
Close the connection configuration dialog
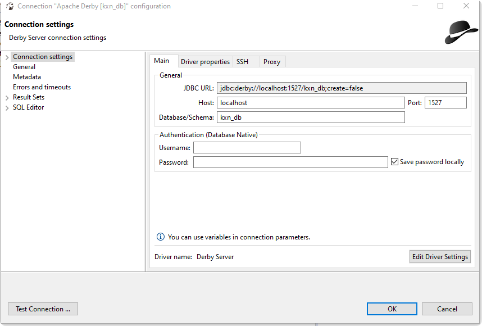(466, 6)
